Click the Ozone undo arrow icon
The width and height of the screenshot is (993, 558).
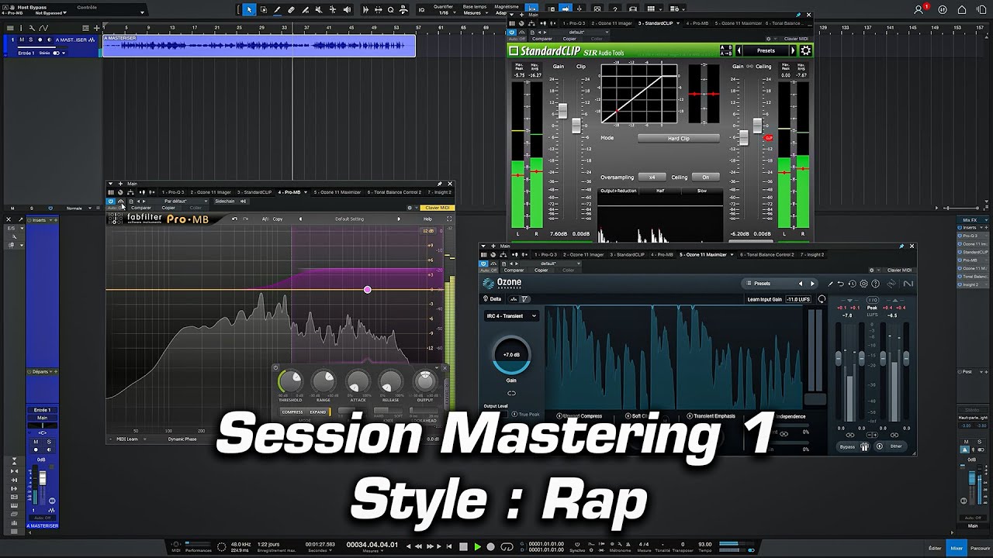tap(840, 284)
